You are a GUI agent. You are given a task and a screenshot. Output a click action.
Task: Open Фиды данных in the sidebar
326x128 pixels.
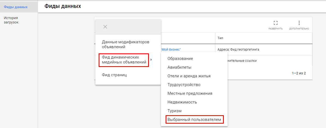[x=19, y=7]
